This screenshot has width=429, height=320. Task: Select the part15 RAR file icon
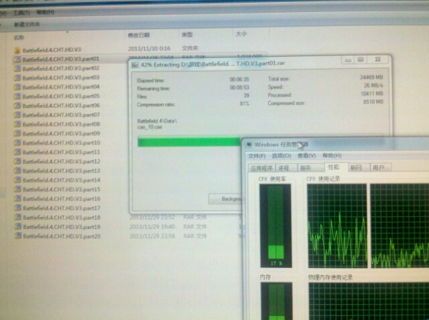point(17,189)
